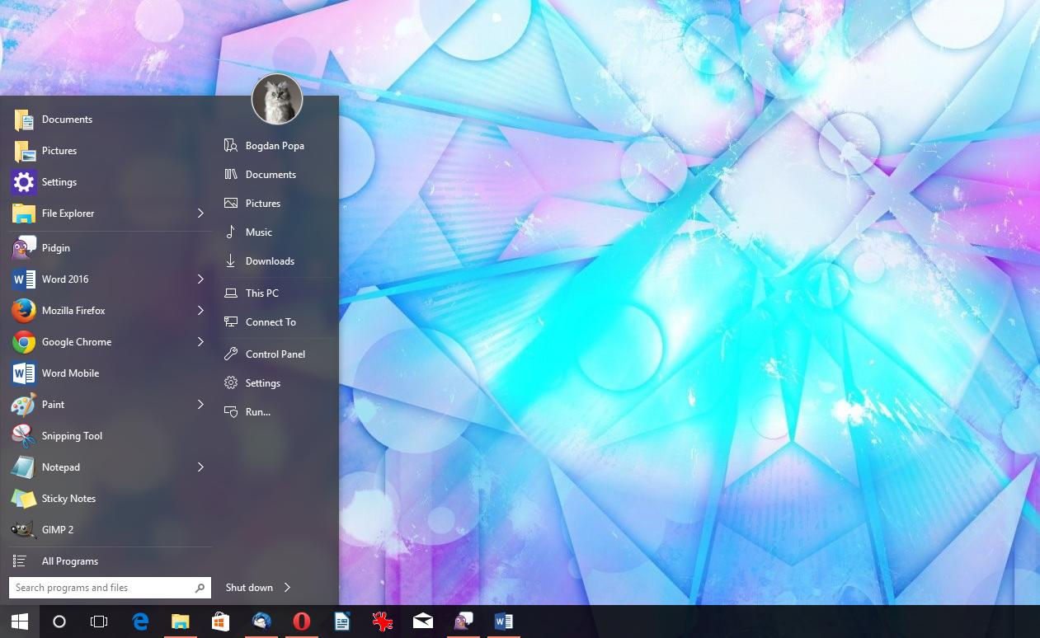Viewport: 1040px width, 638px height.
Task: Open the Documents folder in left column
Action: tap(110, 120)
